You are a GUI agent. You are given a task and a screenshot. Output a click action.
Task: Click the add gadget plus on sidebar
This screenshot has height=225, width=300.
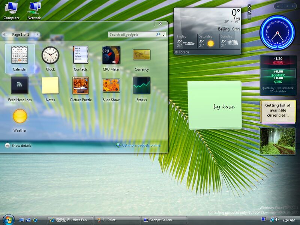click(278, 6)
